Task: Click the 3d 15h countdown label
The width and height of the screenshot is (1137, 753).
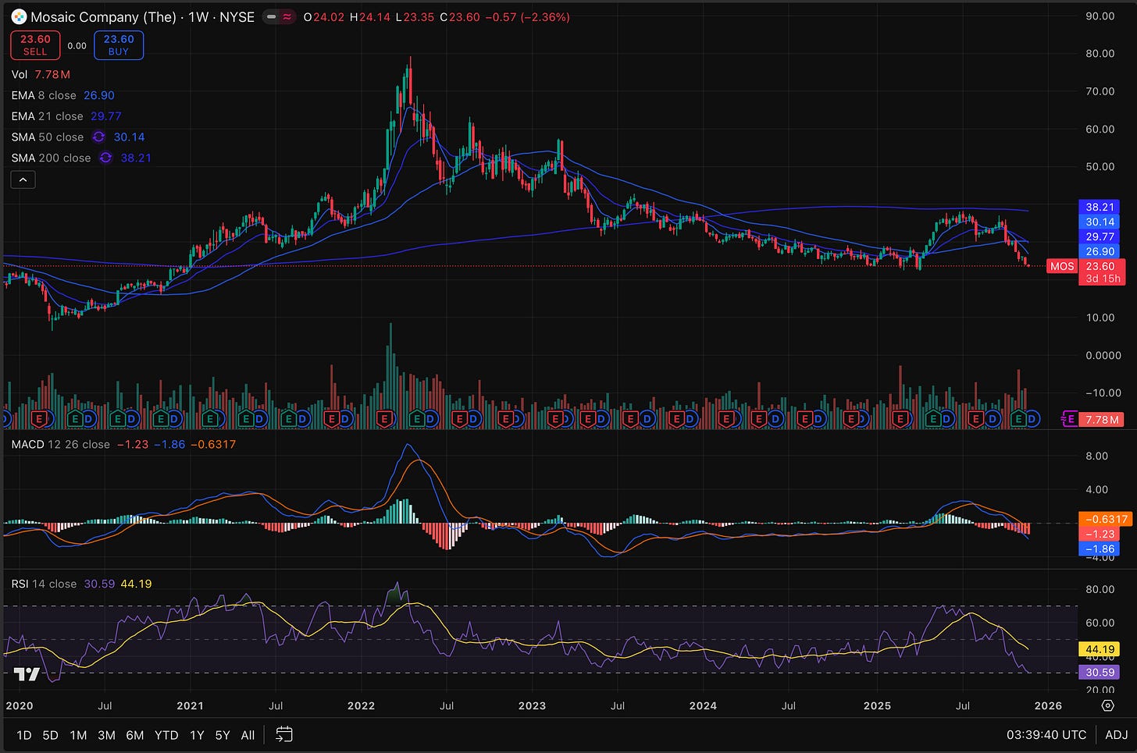Action: pyautogui.click(x=1103, y=279)
